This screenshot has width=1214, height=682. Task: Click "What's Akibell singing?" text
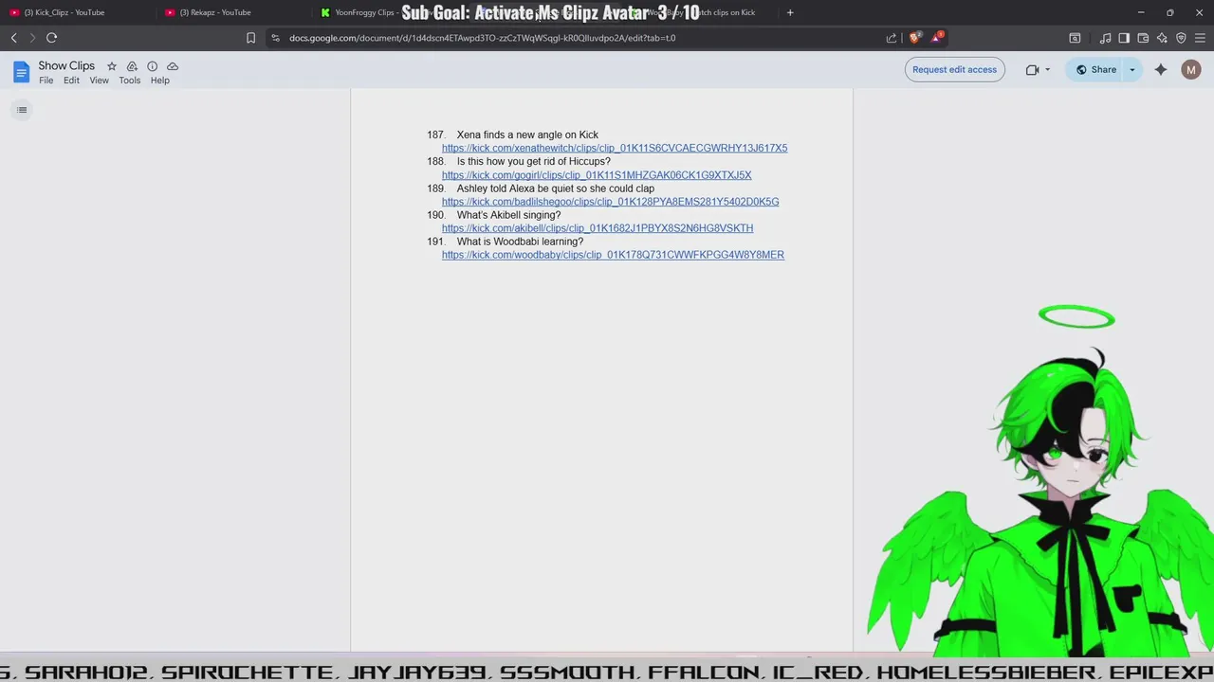508,215
